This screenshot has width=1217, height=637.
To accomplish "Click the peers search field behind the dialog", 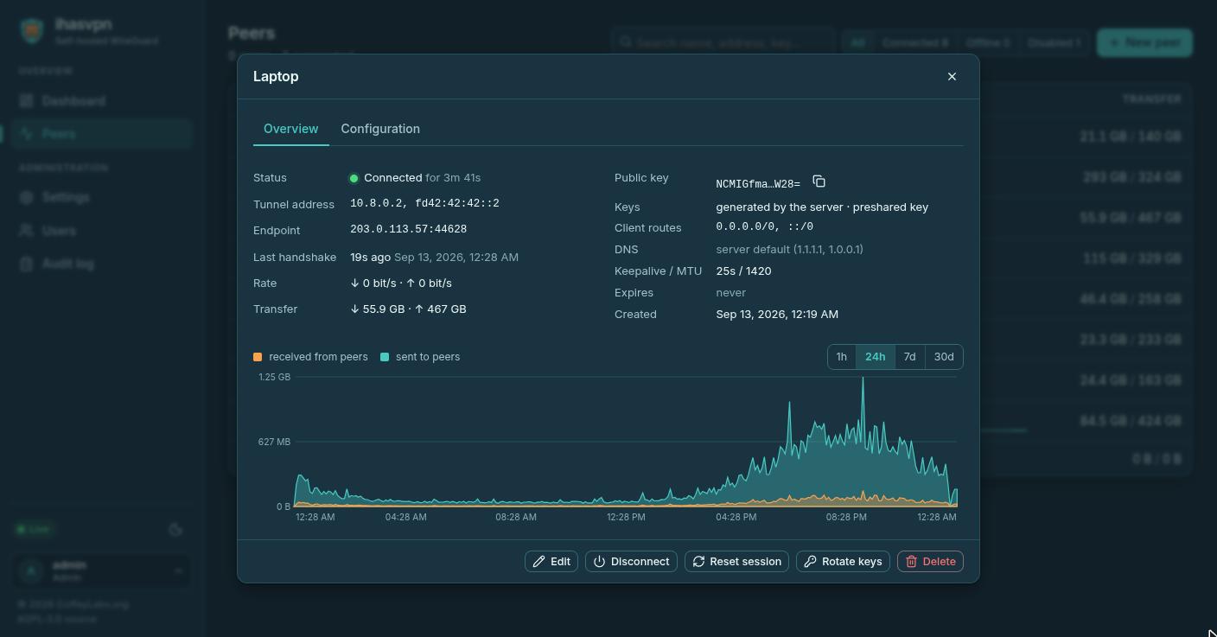I will tap(723, 42).
